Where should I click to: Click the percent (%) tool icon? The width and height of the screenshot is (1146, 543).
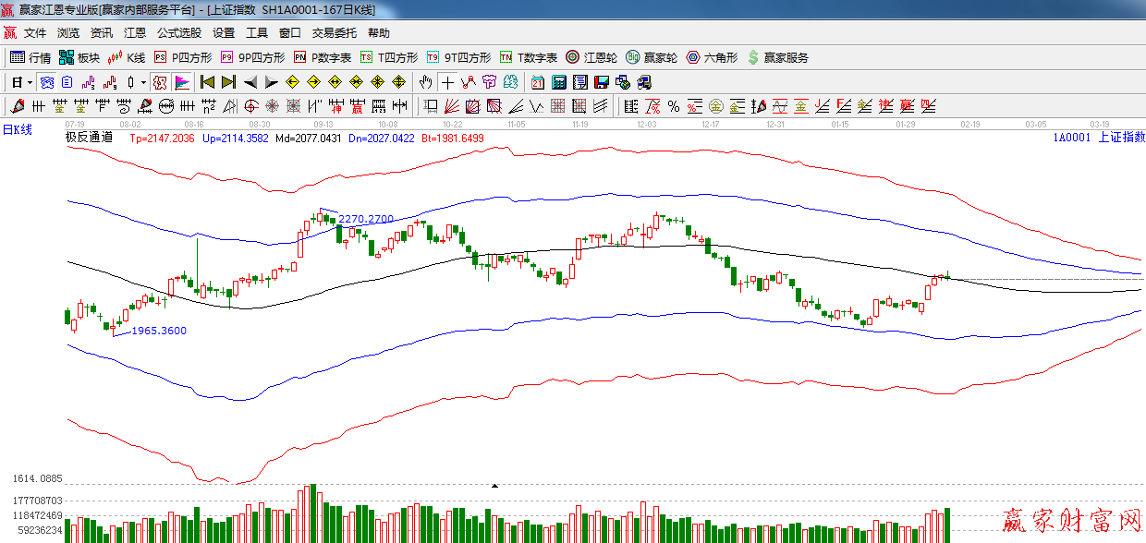[x=674, y=106]
